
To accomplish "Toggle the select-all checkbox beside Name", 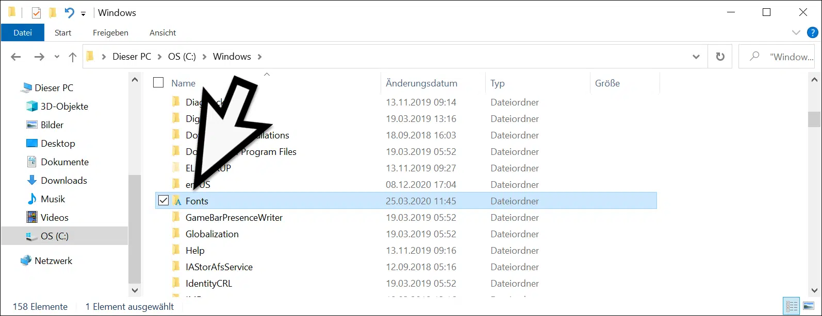I will pyautogui.click(x=159, y=83).
